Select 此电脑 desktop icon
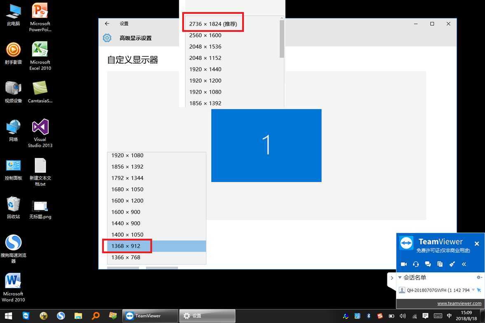 13,15
